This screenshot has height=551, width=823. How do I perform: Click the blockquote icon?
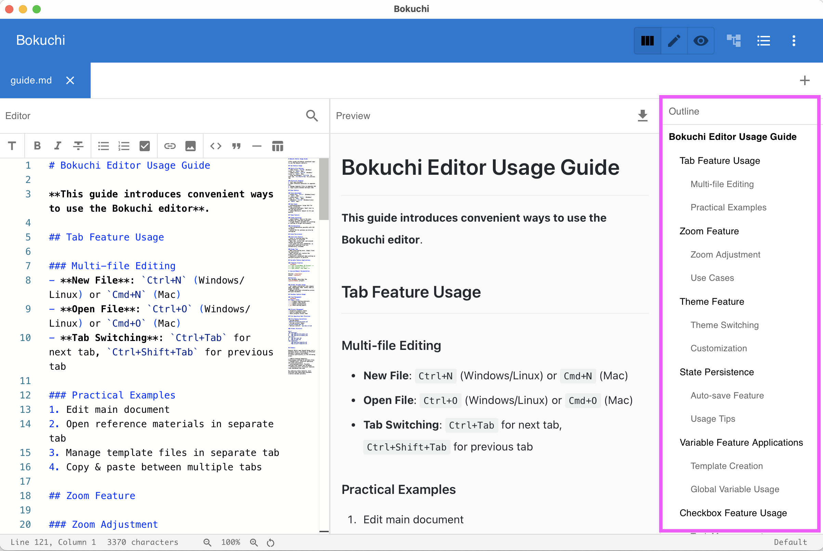[236, 146]
